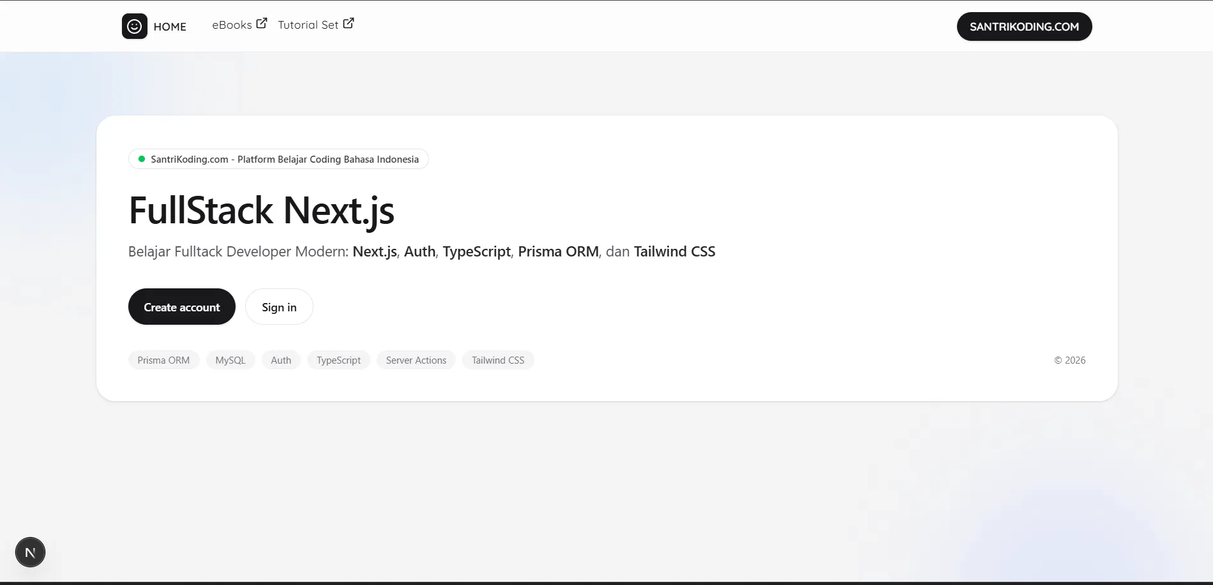Image resolution: width=1213 pixels, height=585 pixels.
Task: Click the bold Tailwind CSS text in the subtitle
Action: pyautogui.click(x=674, y=251)
